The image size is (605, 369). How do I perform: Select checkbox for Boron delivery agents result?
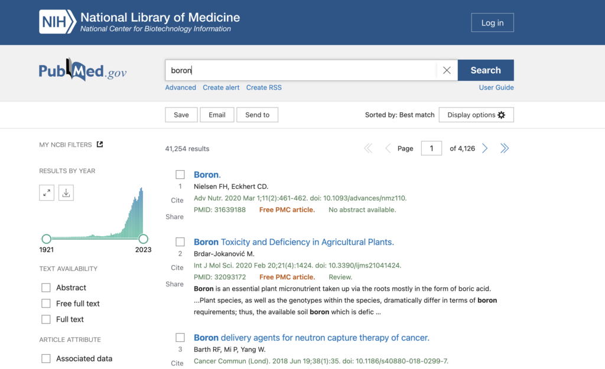(180, 337)
